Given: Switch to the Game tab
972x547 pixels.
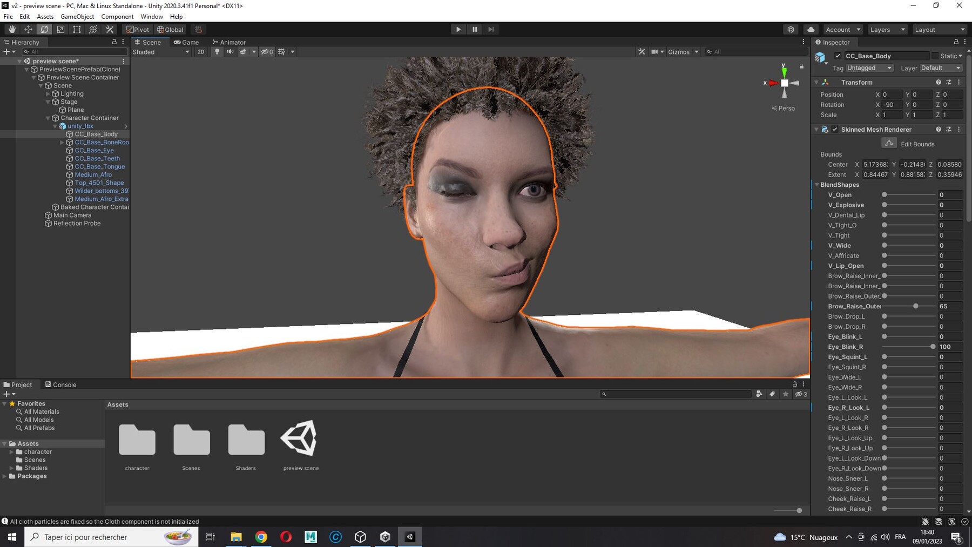Looking at the screenshot, I should tap(186, 42).
